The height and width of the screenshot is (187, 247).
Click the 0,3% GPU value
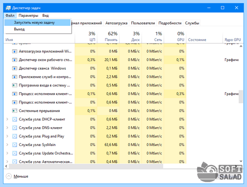[180, 94]
